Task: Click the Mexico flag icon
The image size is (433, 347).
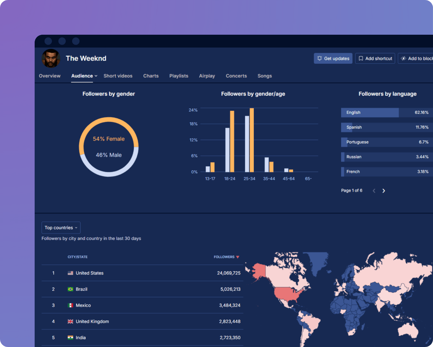Action: 70,305
